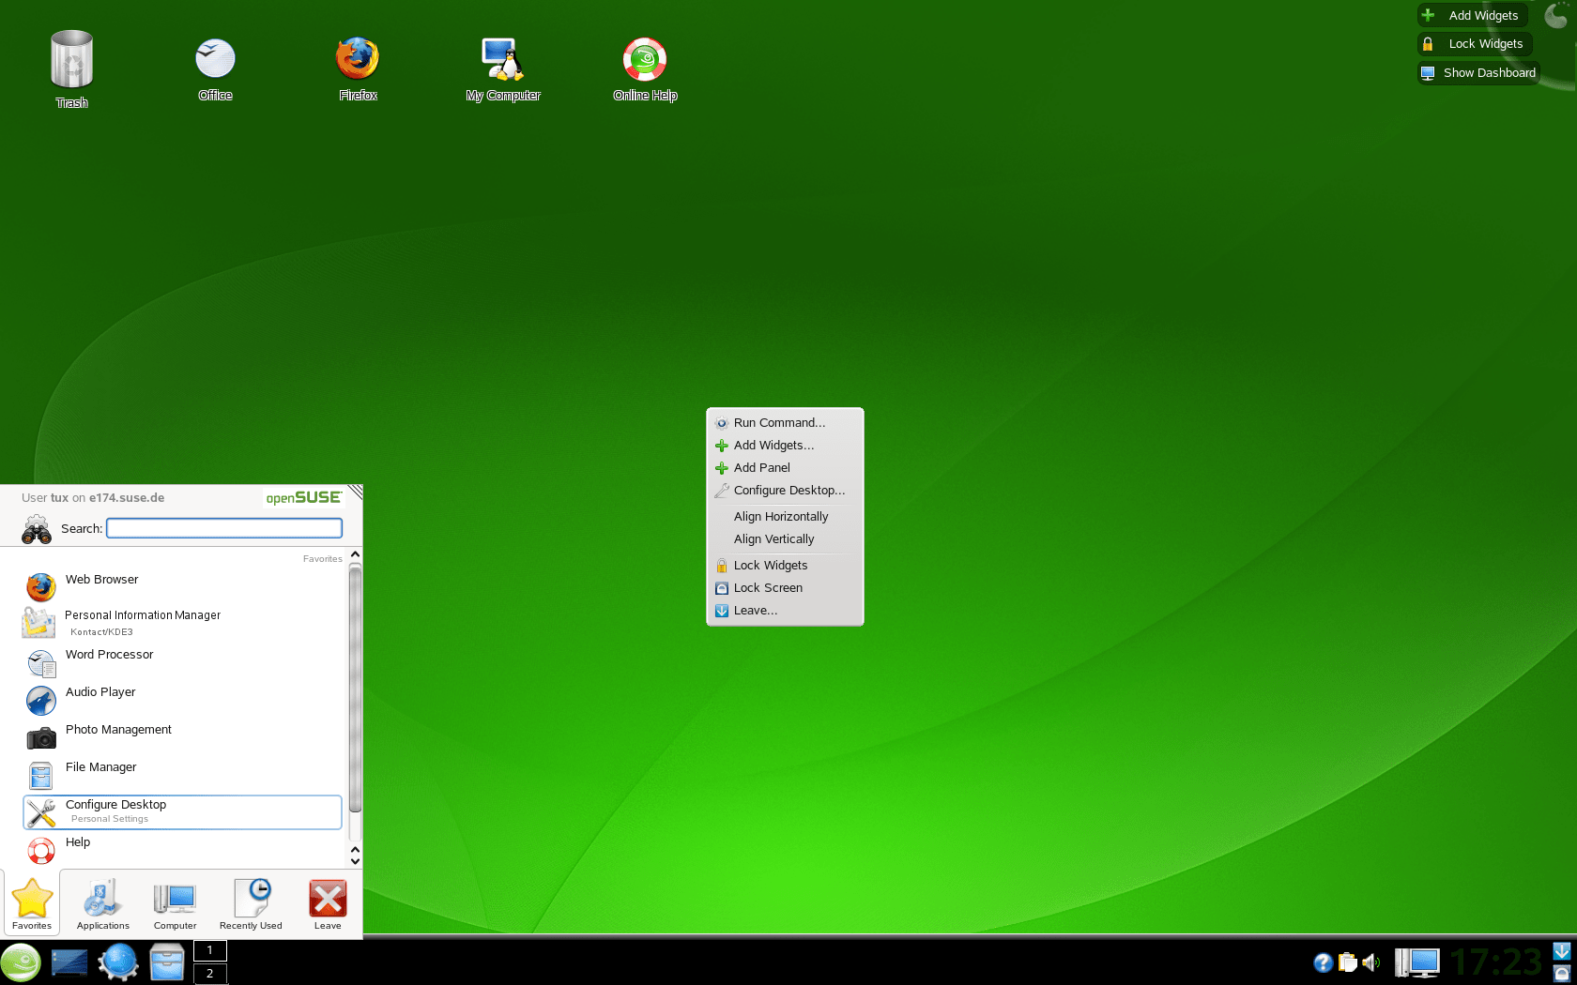Viewport: 1577px width, 985px height.
Task: Enable Align Horizontally in the context menu
Action: [780, 516]
